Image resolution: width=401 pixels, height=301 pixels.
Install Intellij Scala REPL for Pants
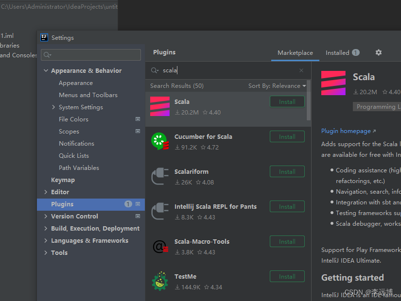coord(287,207)
